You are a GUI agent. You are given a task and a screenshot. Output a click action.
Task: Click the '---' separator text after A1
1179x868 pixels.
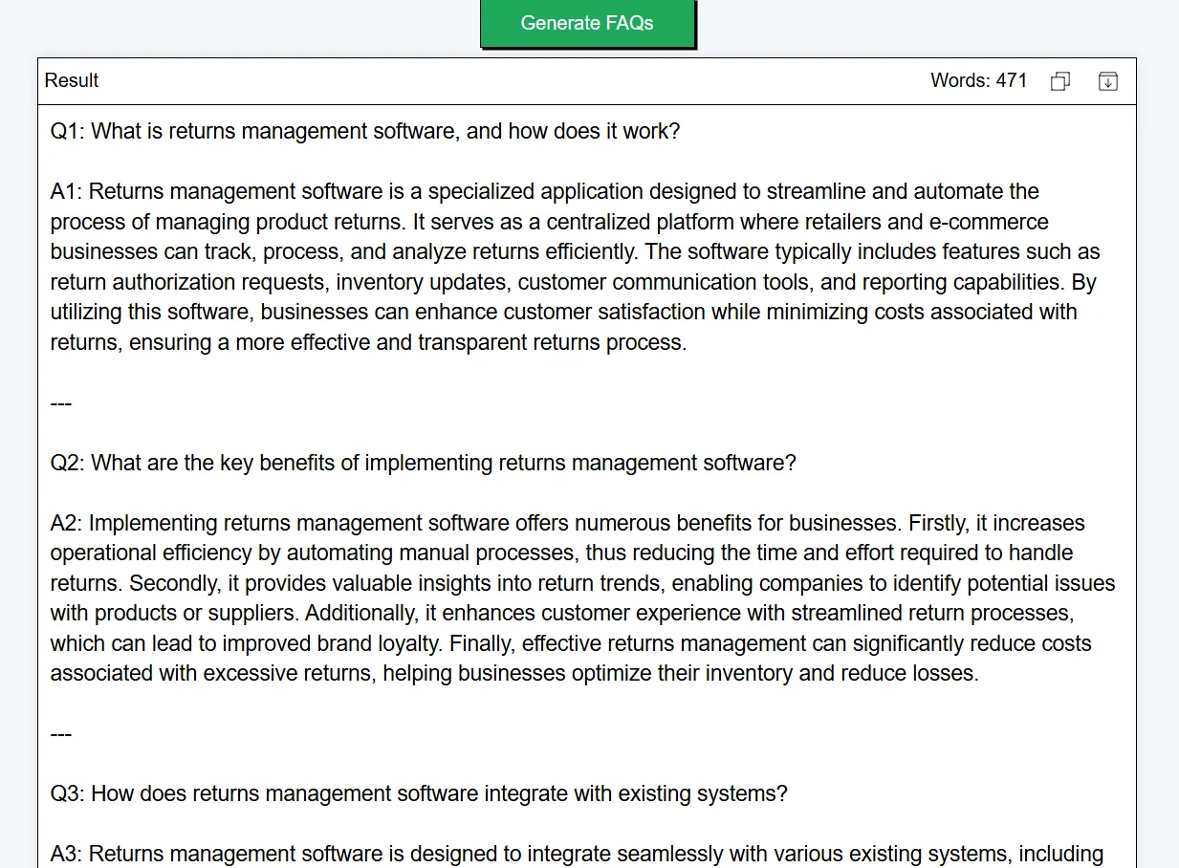pos(61,402)
